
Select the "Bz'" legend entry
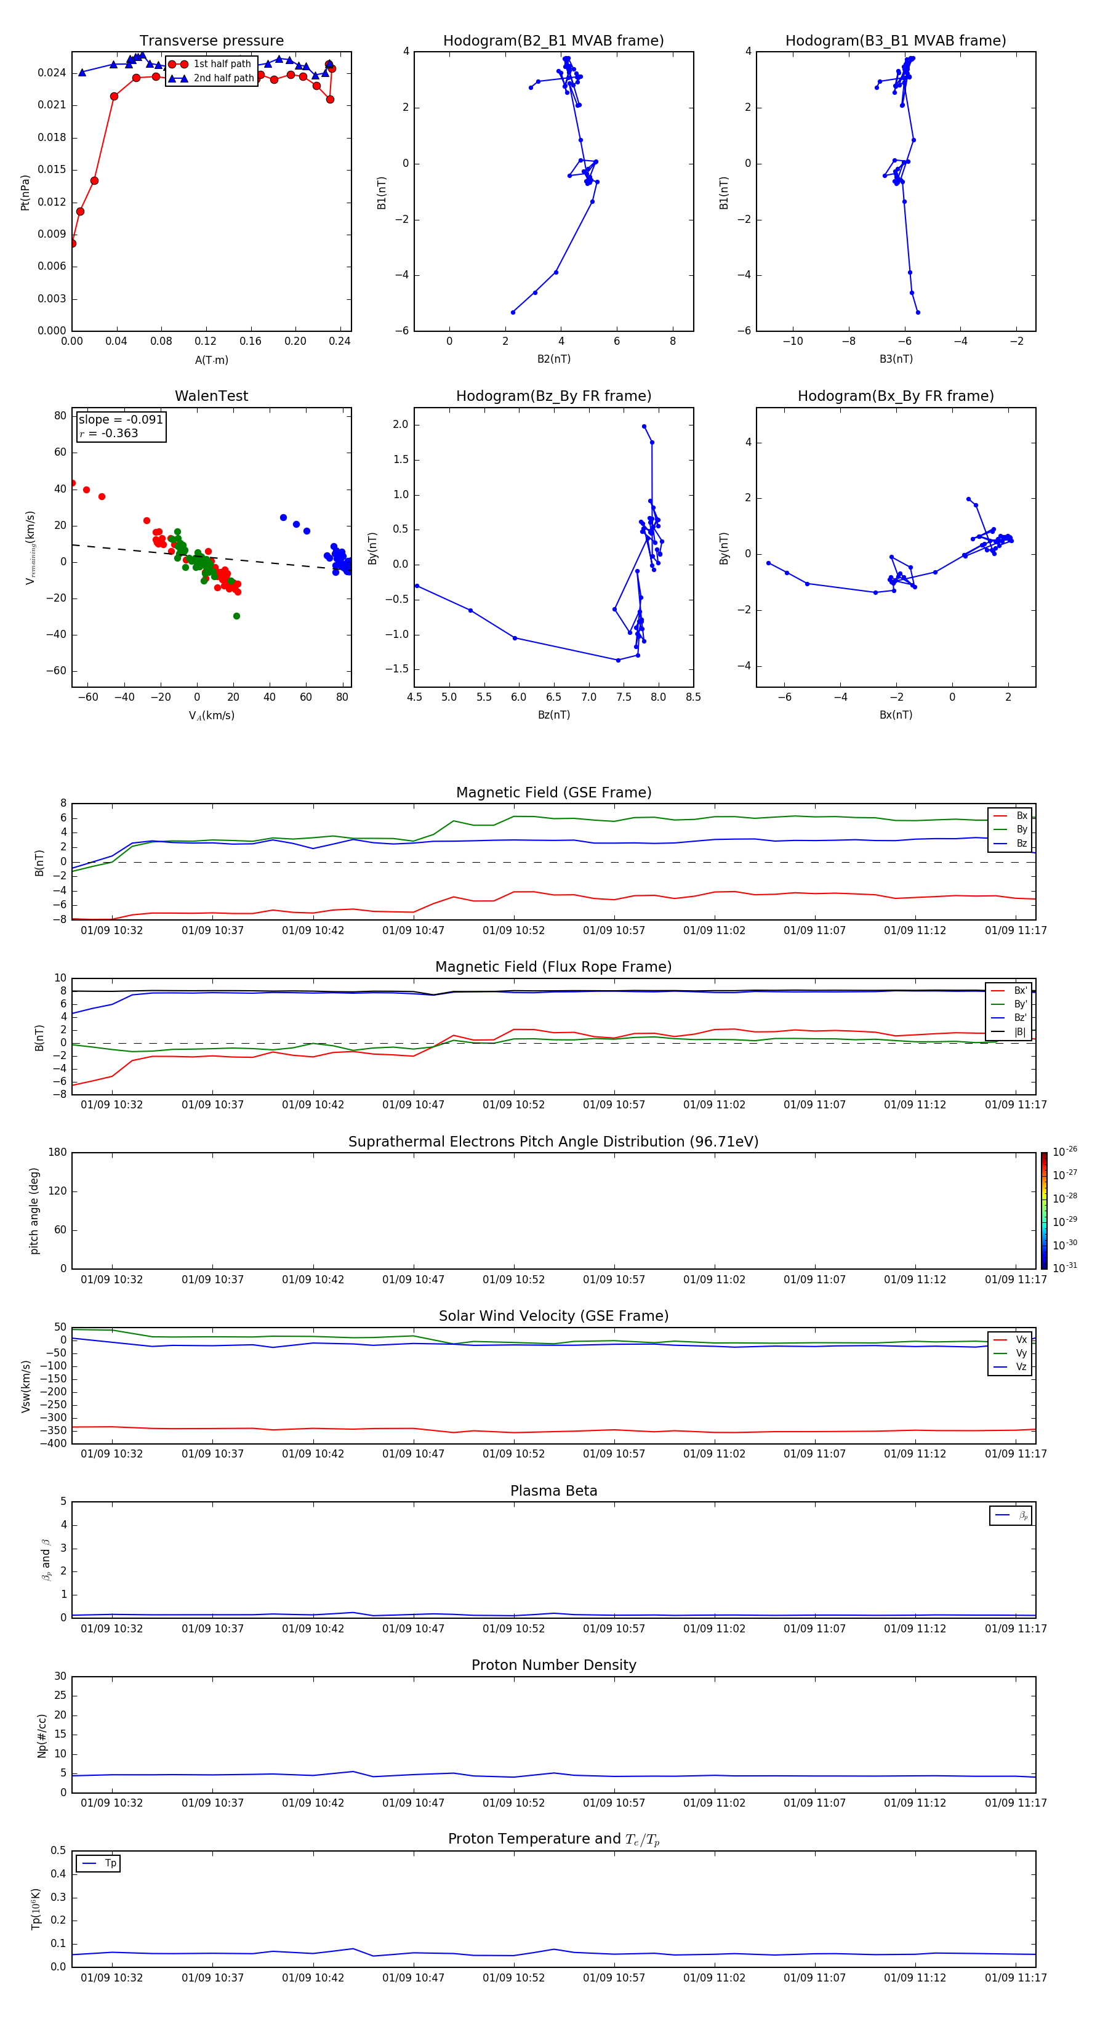click(1010, 1018)
